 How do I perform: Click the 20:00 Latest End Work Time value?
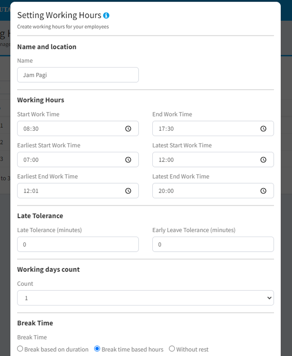166,191
